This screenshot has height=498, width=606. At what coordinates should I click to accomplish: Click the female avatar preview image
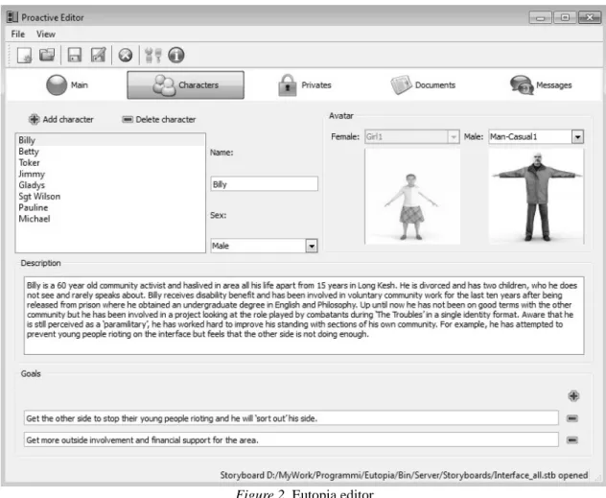coord(412,197)
